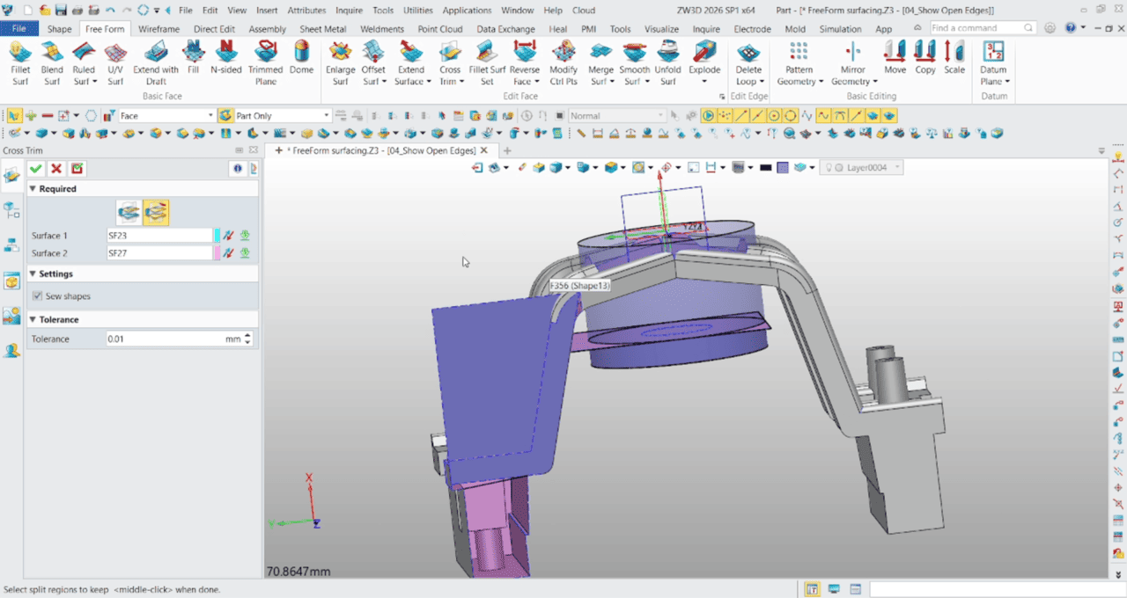This screenshot has height=598, width=1127.
Task: Open the Face filter dropdown
Action: coord(210,116)
